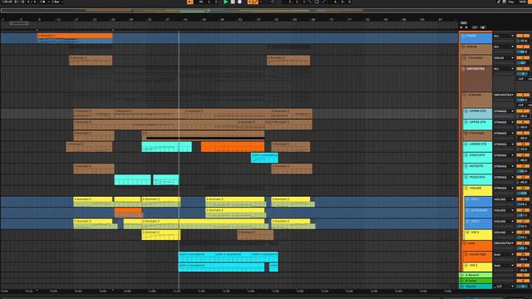
Task: Select the STACCATO track header
Action: (478, 158)
